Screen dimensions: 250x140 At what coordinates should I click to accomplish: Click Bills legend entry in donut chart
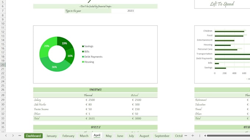(x=86, y=52)
